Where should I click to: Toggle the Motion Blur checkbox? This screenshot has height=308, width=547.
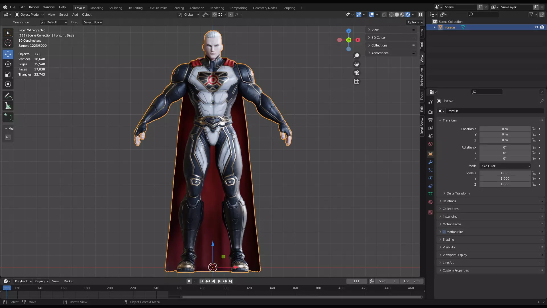click(x=444, y=232)
